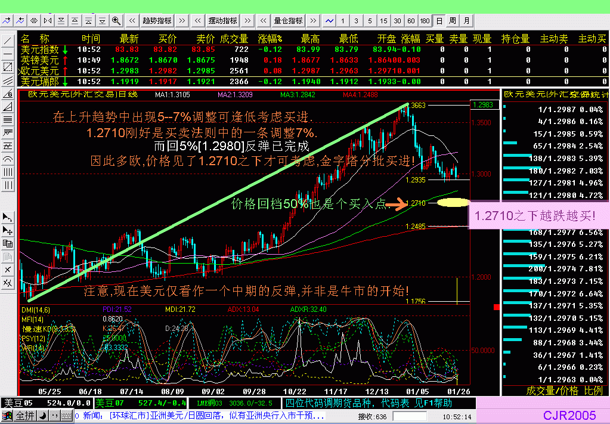Select the weekly 周 period button
Viewport: 610px width, 424px height.
(x=453, y=21)
